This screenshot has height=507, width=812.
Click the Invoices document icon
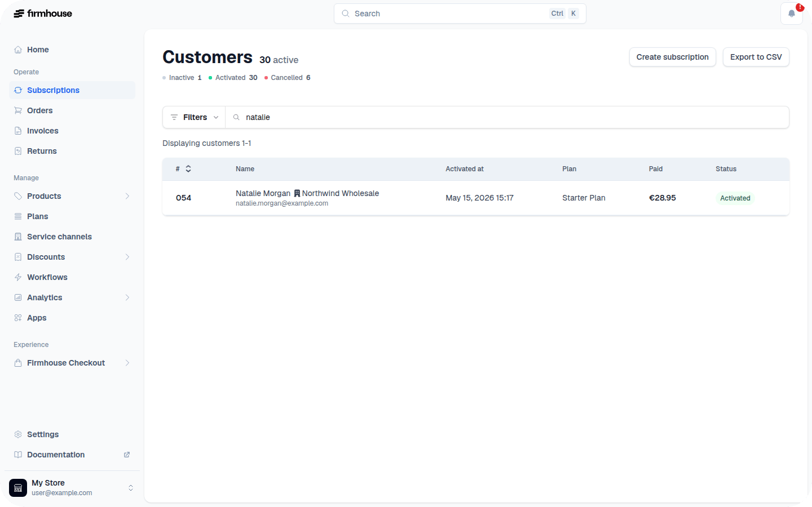coord(18,131)
